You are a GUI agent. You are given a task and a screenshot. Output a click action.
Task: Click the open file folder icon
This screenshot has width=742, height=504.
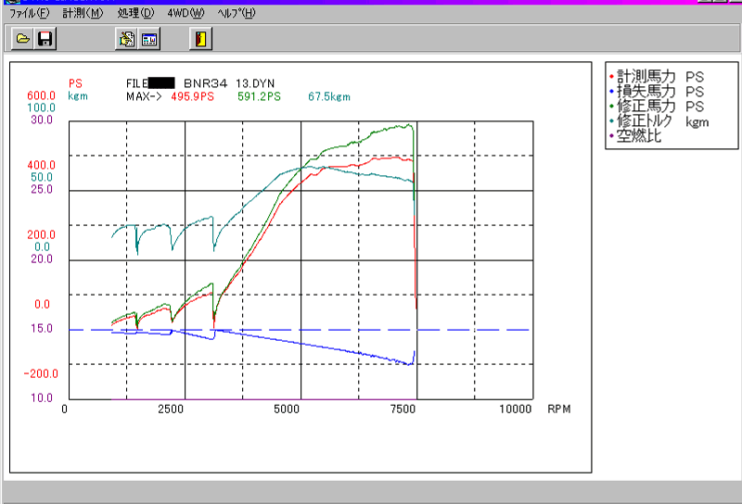point(22,38)
